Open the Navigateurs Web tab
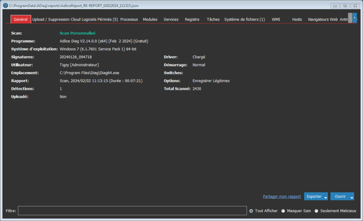Image resolution: width=363 pixels, height=221 pixels. (323, 20)
